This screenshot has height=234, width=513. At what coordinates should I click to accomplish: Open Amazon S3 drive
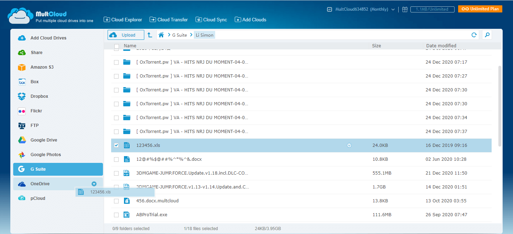tap(42, 67)
